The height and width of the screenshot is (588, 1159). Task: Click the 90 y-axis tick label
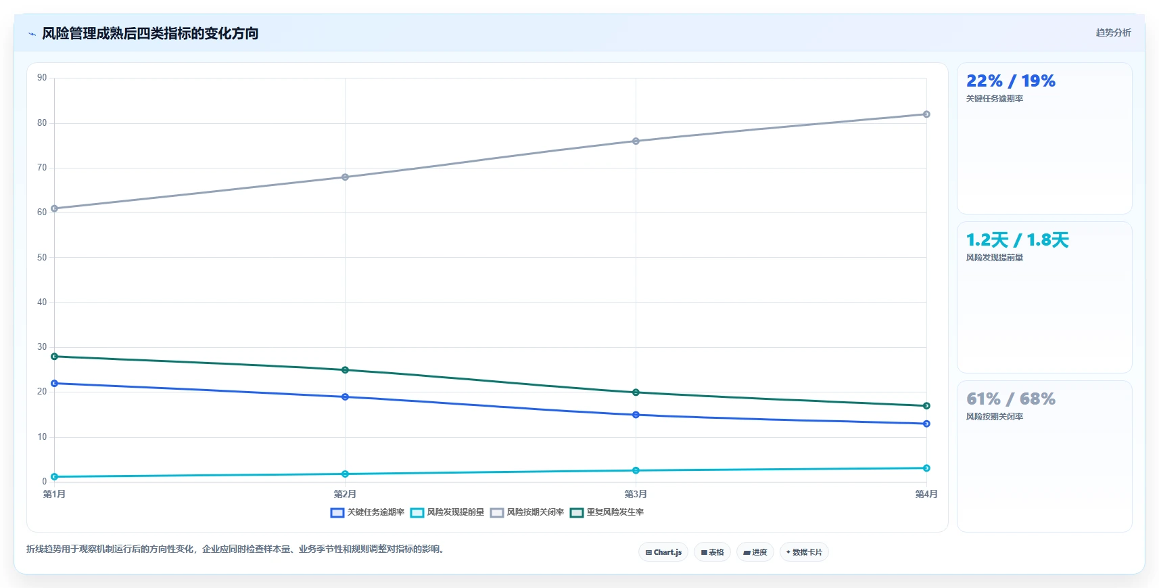click(42, 78)
